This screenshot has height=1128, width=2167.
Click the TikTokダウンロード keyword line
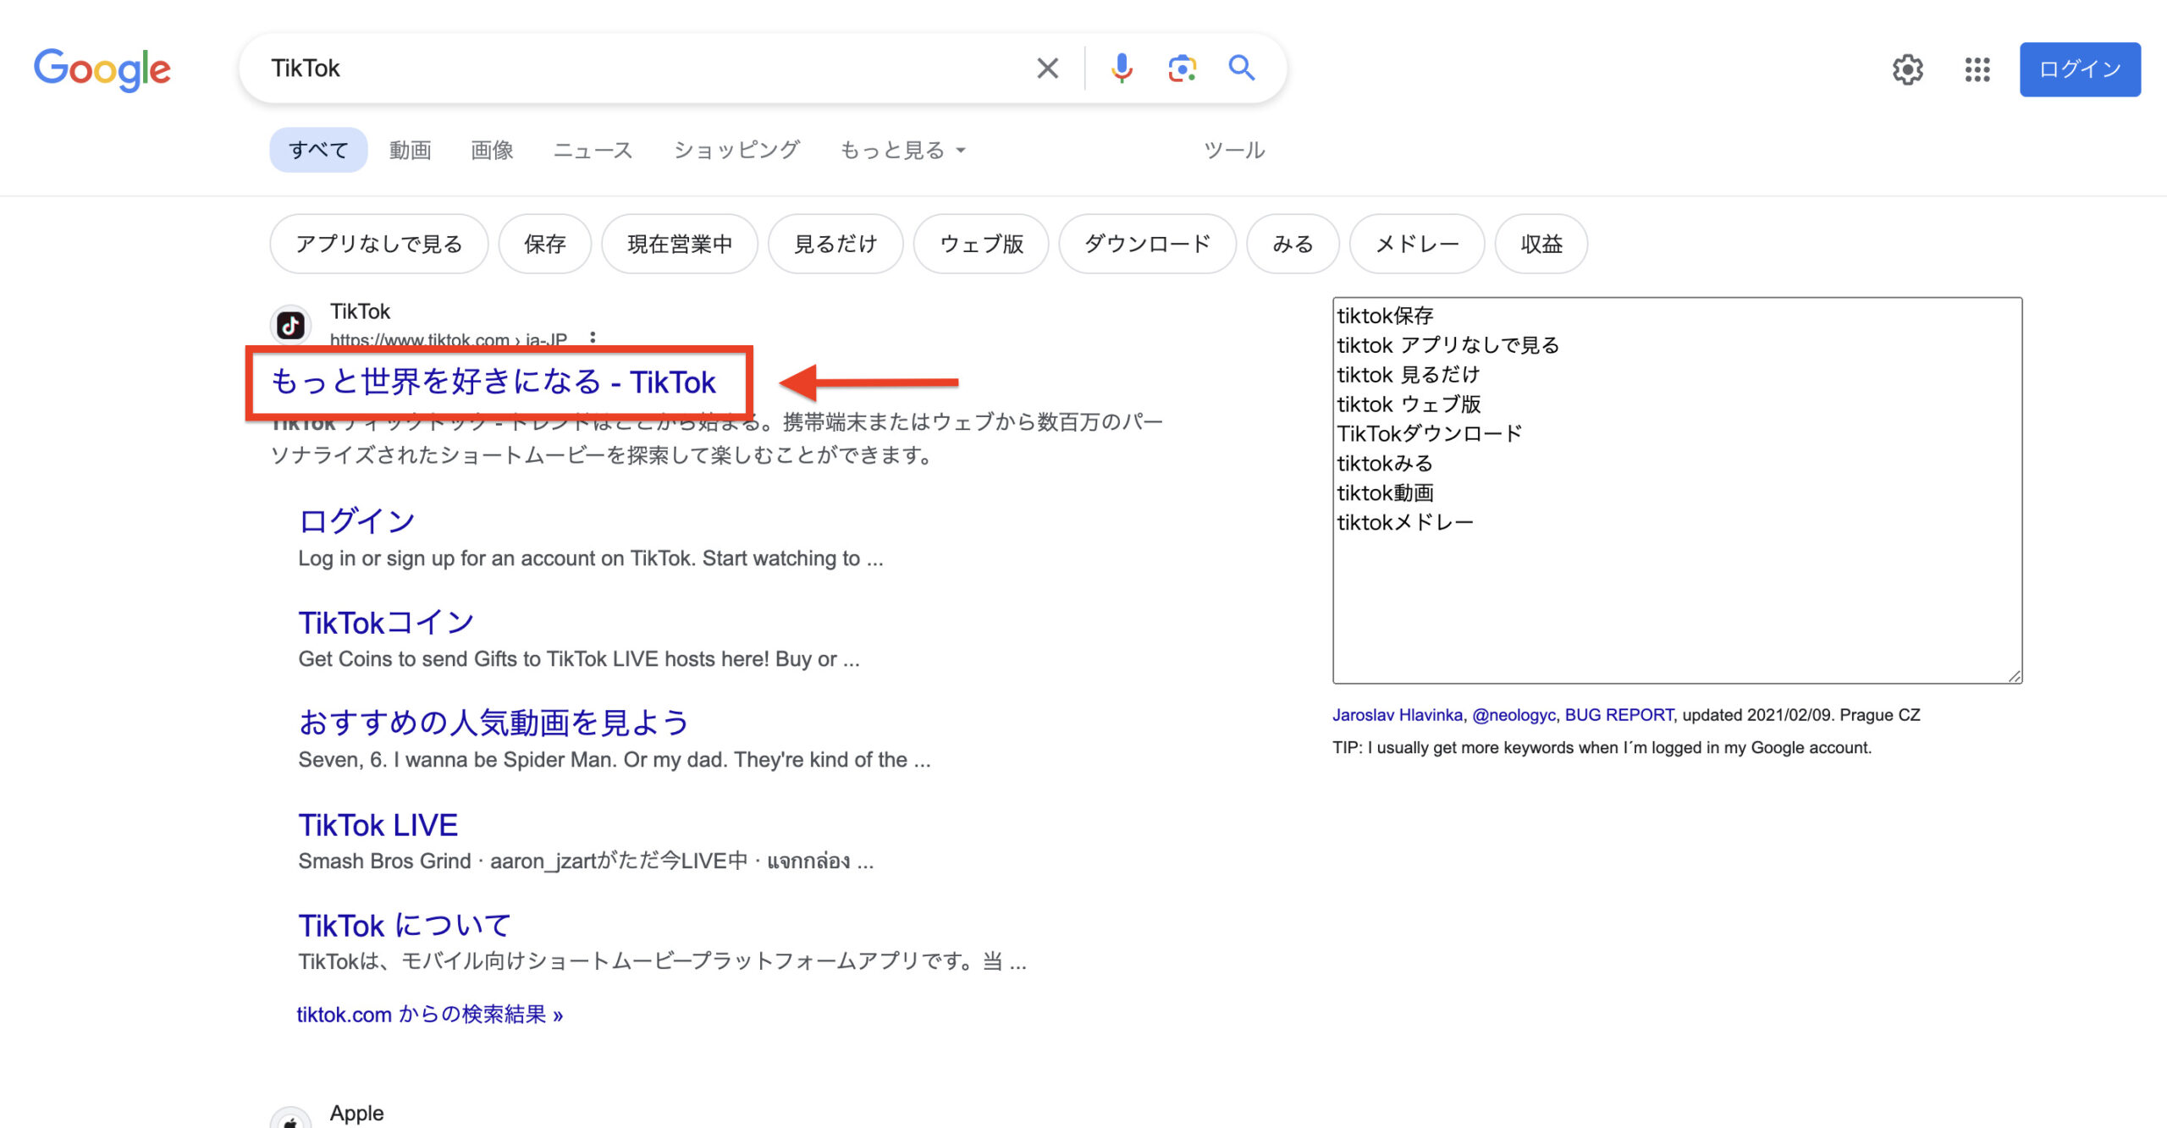click(1430, 434)
